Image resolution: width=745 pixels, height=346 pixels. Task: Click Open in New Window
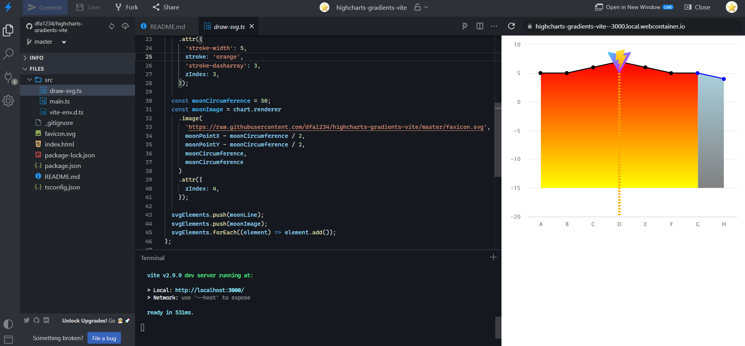click(634, 7)
